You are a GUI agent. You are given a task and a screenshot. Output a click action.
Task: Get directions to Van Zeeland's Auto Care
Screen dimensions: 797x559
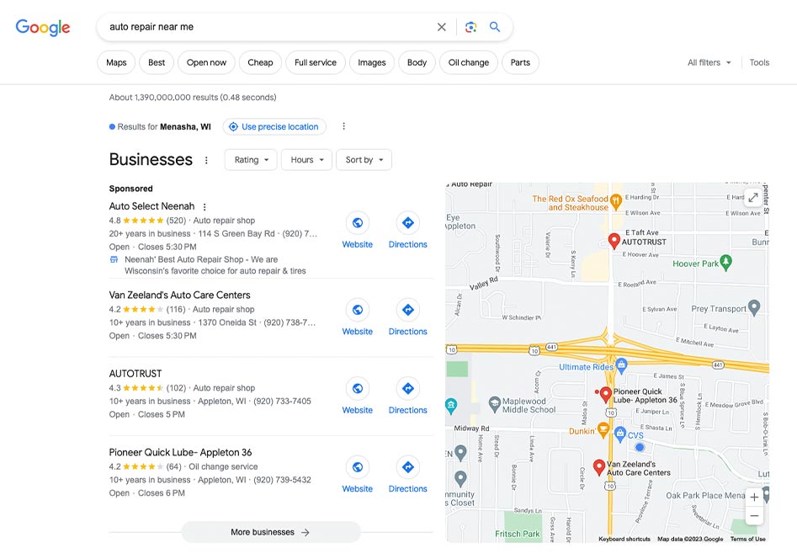(407, 310)
